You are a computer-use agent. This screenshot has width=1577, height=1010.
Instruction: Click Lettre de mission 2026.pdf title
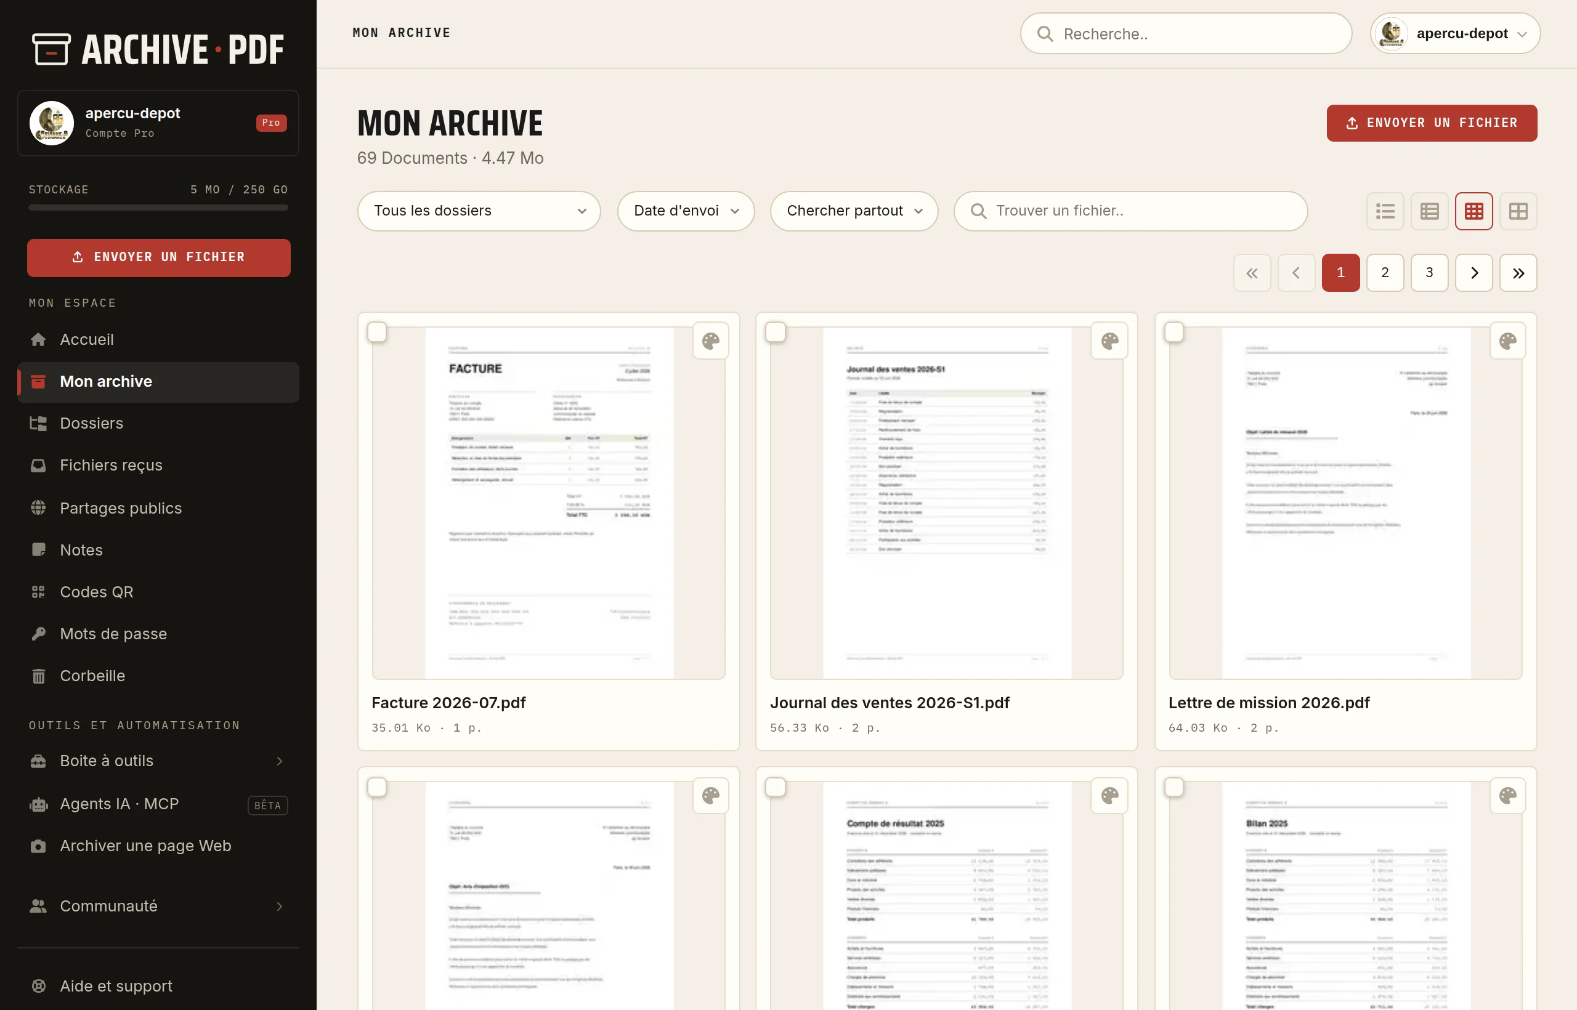pos(1269,703)
